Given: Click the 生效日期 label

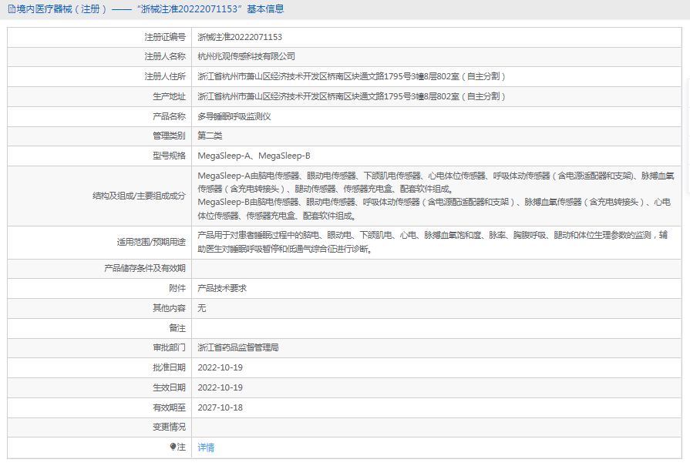Looking at the screenshot, I should (169, 387).
